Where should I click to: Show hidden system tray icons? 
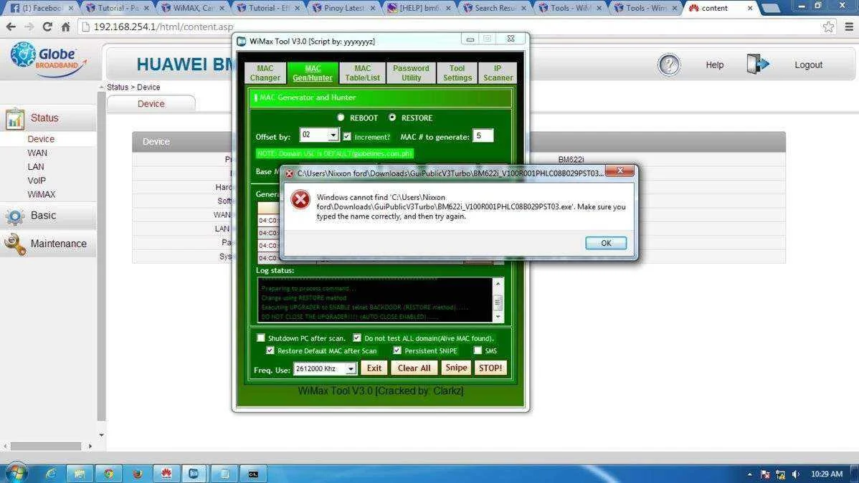pos(749,474)
